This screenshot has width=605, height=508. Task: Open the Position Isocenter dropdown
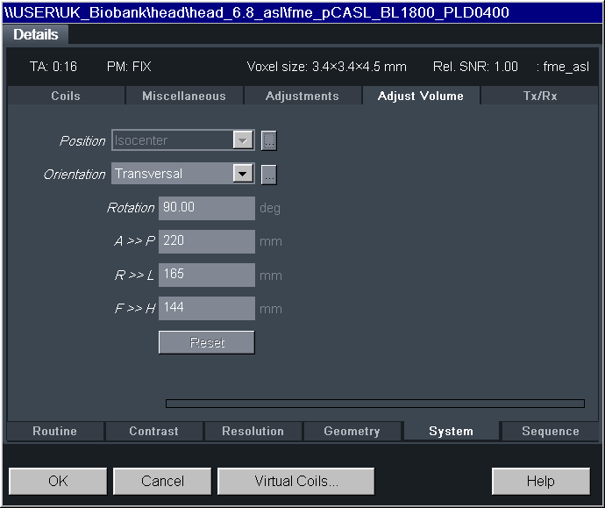243,140
